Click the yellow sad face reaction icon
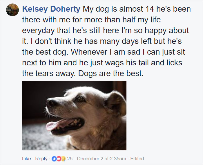Viewport: 203px width, 165px height. [x=64, y=159]
